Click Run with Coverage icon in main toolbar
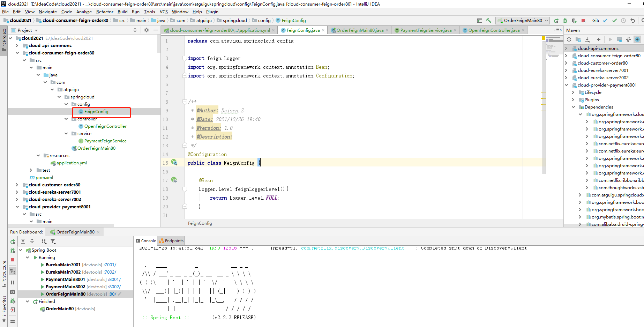This screenshot has height=327, width=644. (x=574, y=21)
